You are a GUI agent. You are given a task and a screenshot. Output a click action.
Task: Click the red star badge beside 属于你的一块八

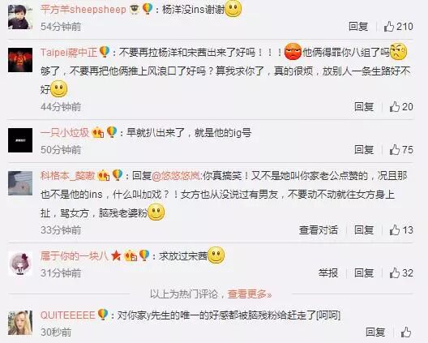pyautogui.click(x=116, y=256)
